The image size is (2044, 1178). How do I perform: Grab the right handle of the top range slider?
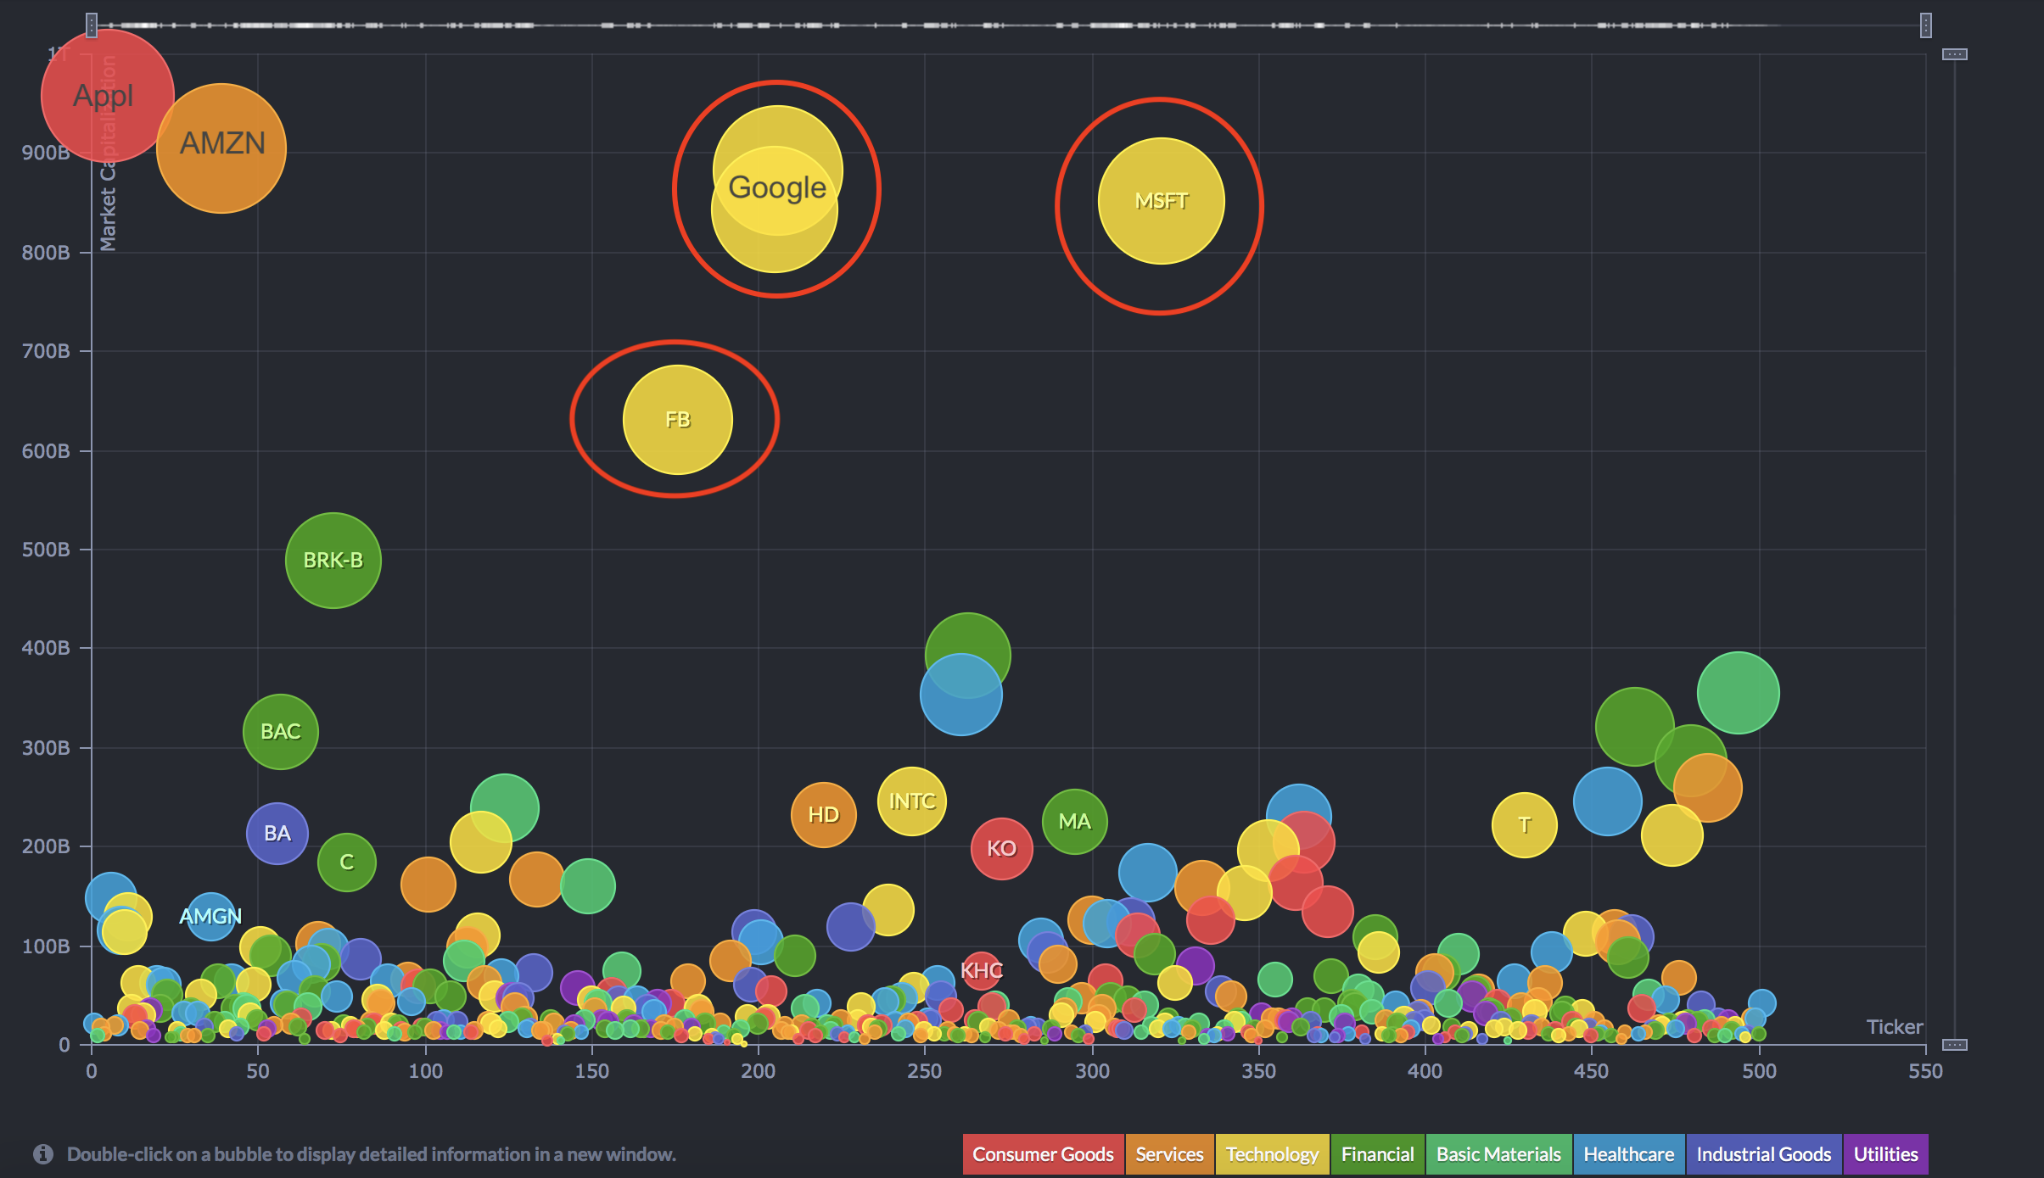1926,25
